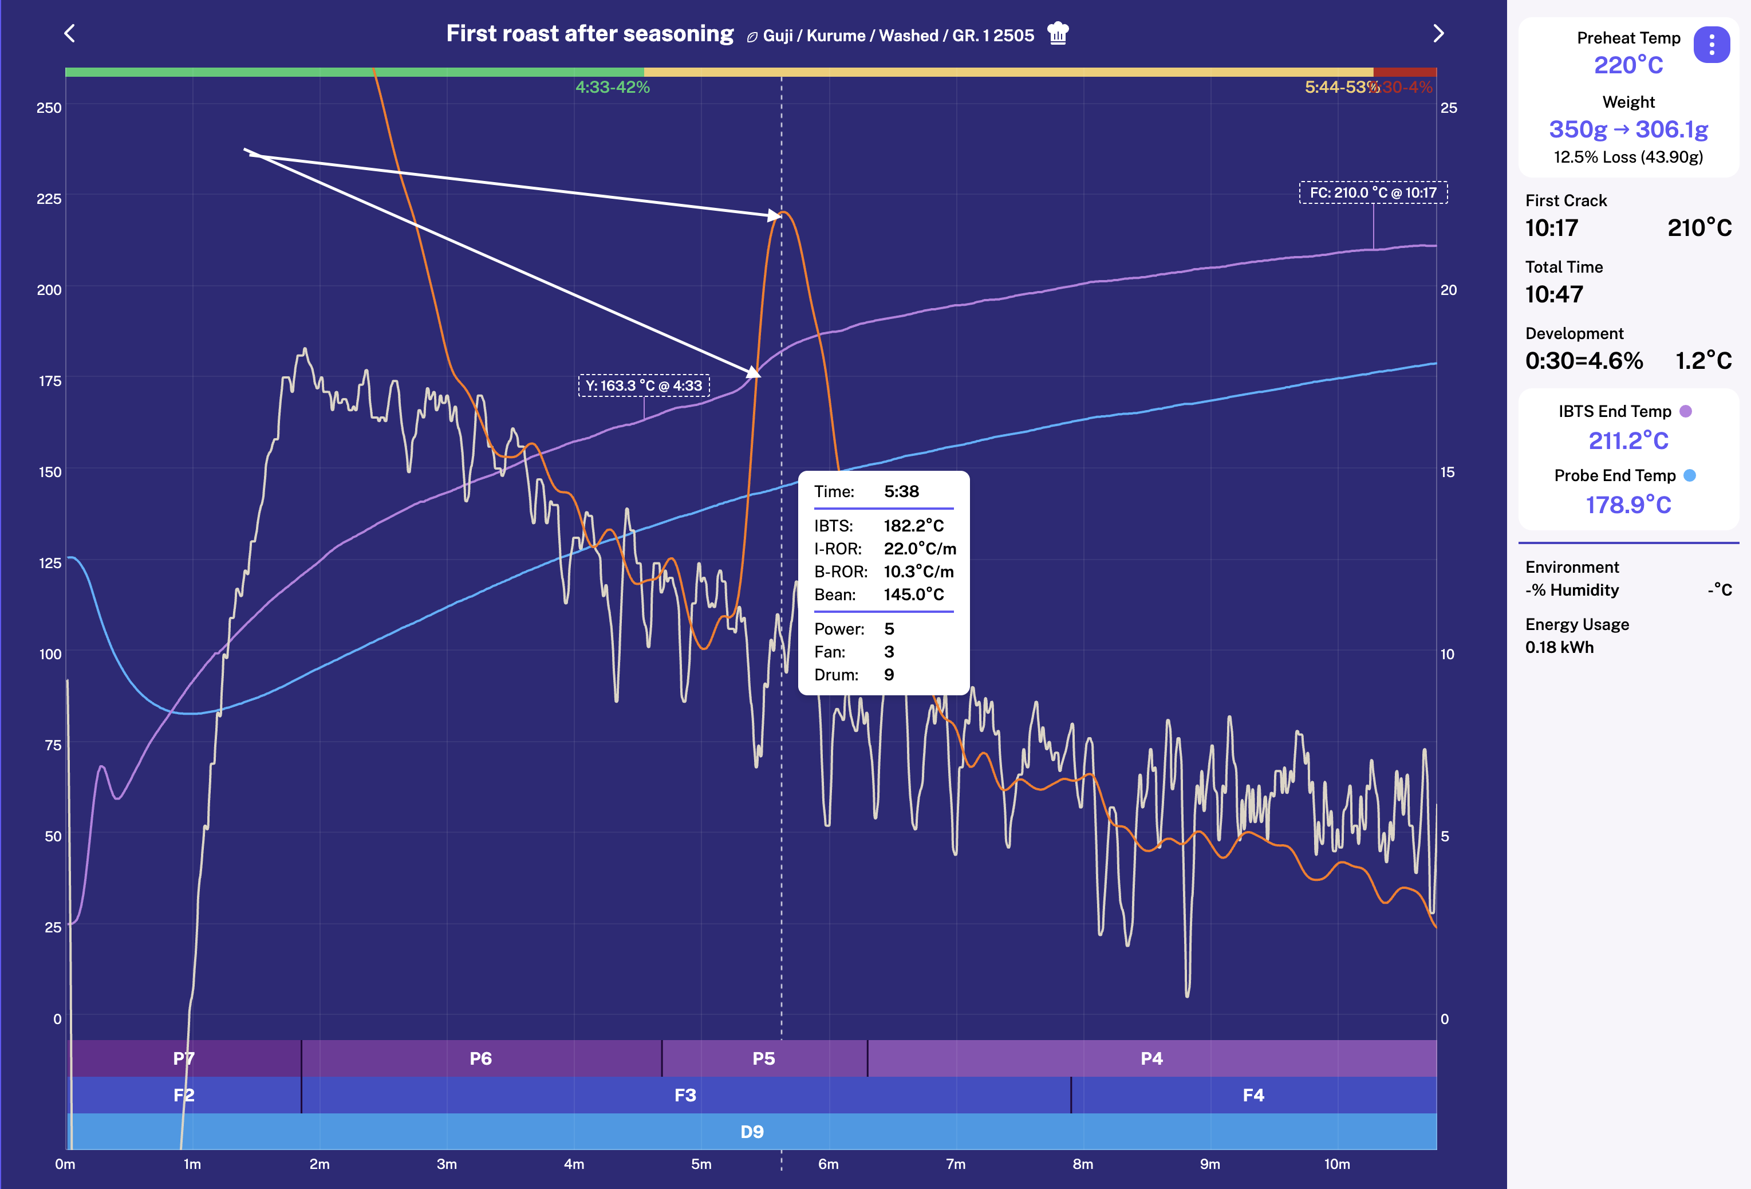Select the P5 power segment
This screenshot has height=1189, width=1751.
763,1058
